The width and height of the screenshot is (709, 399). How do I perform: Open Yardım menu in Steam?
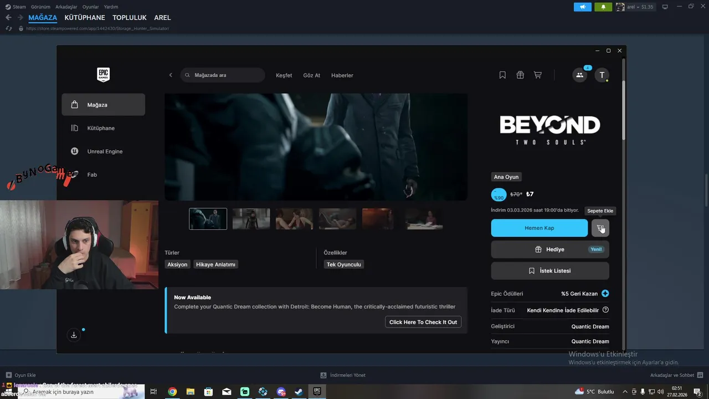coord(111,7)
